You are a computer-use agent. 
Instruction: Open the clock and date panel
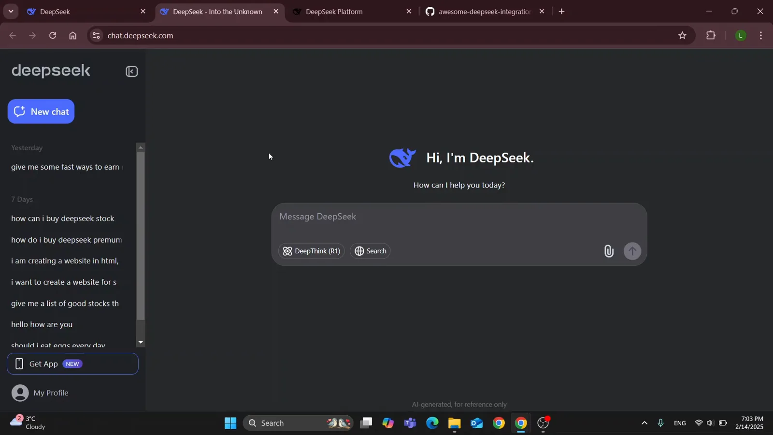(x=749, y=423)
